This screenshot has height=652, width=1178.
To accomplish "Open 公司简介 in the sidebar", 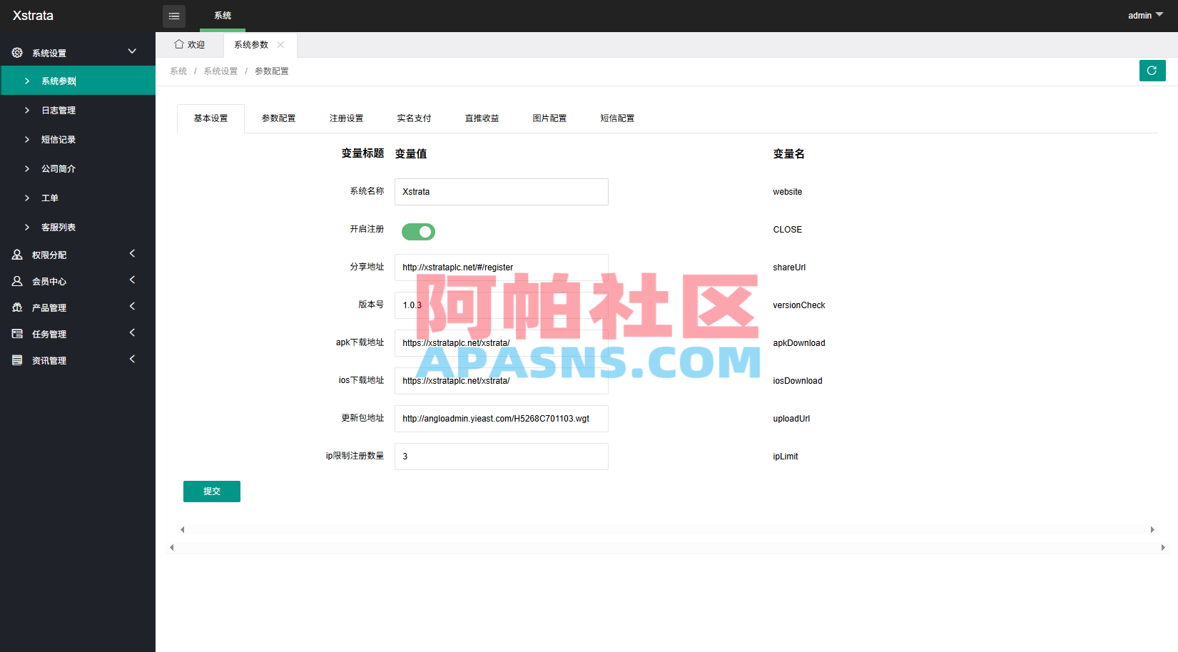I will [x=78, y=168].
